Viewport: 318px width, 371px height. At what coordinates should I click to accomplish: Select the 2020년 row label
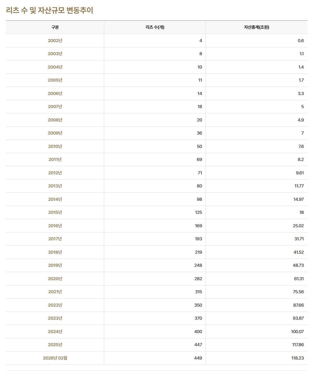[x=55, y=279]
